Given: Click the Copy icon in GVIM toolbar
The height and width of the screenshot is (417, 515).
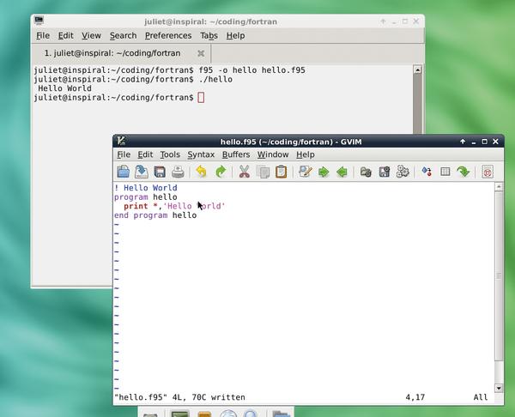Looking at the screenshot, I should pos(263,172).
